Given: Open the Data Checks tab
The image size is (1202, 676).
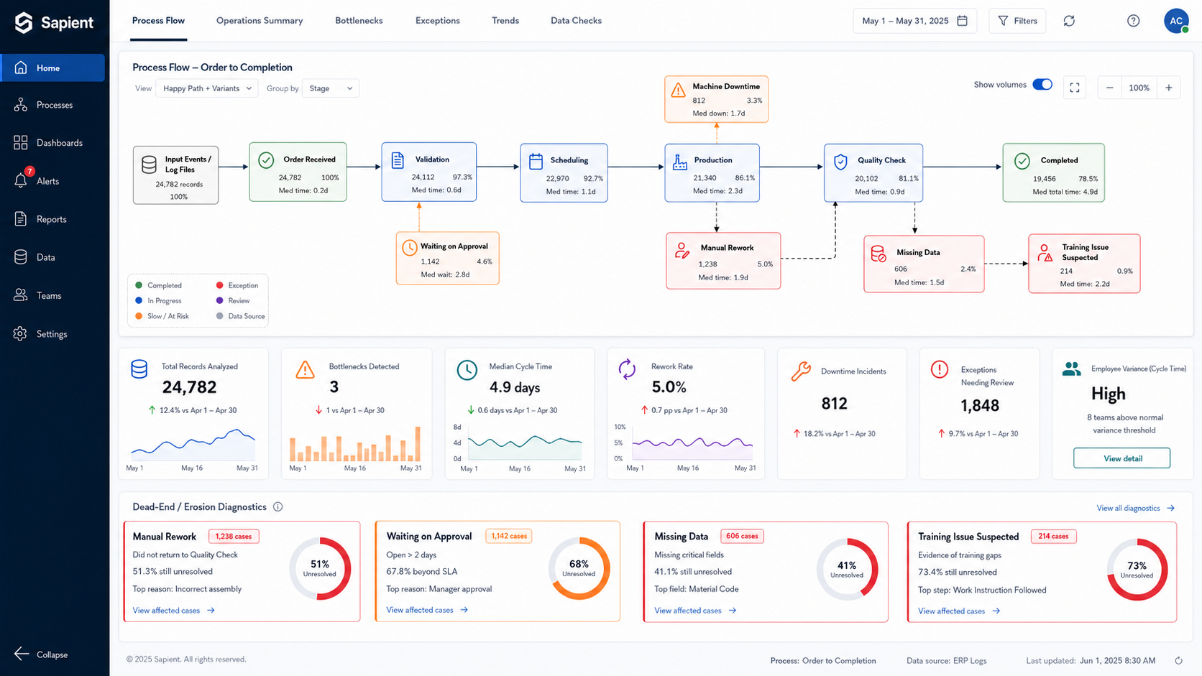Looking at the screenshot, I should pyautogui.click(x=576, y=21).
